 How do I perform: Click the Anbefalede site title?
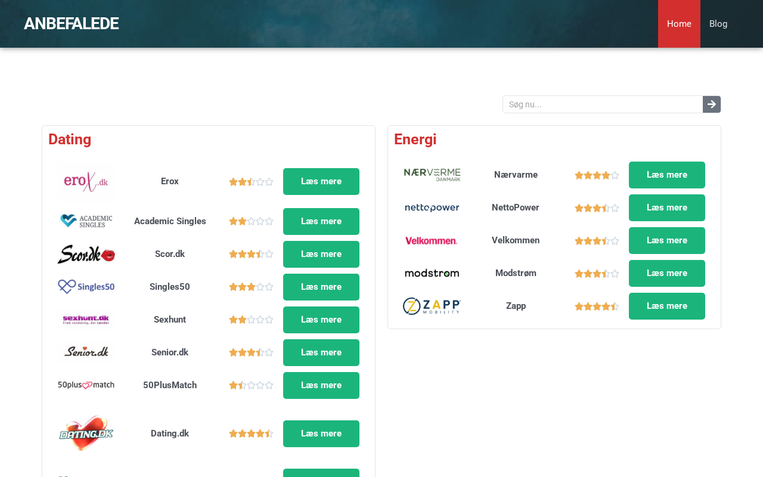[x=71, y=24]
